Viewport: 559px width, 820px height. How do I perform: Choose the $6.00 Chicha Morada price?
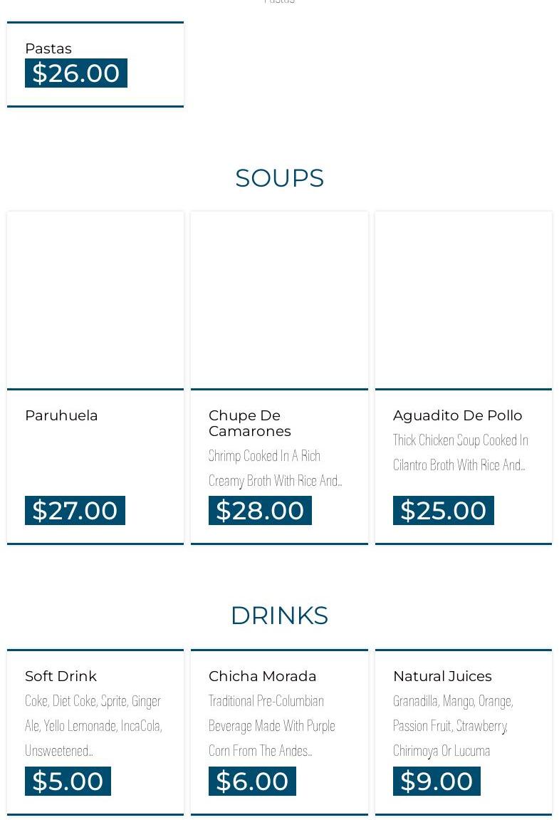252,781
